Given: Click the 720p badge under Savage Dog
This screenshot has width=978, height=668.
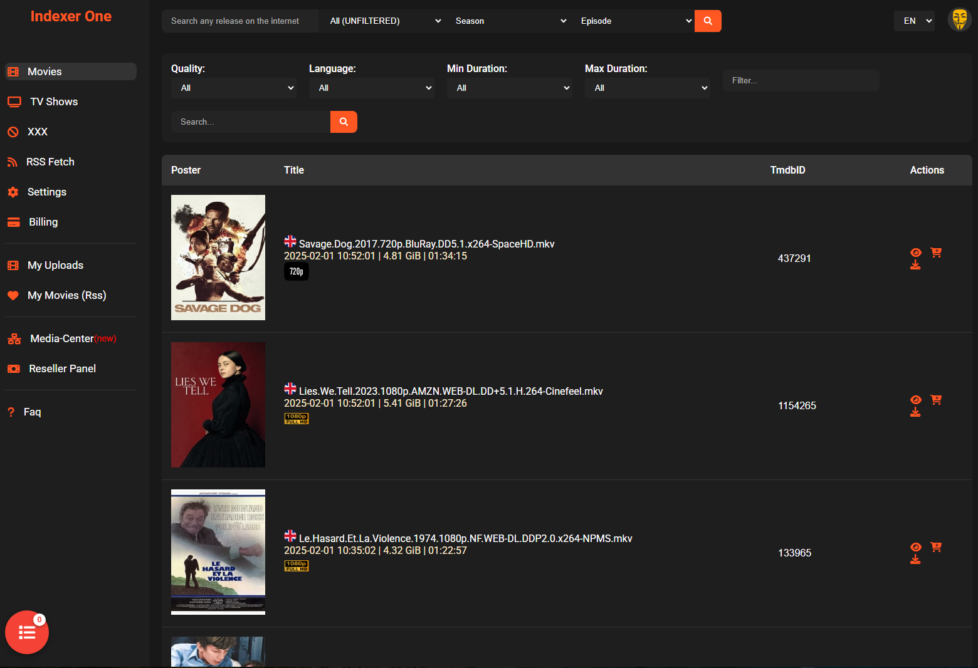Looking at the screenshot, I should tap(297, 271).
